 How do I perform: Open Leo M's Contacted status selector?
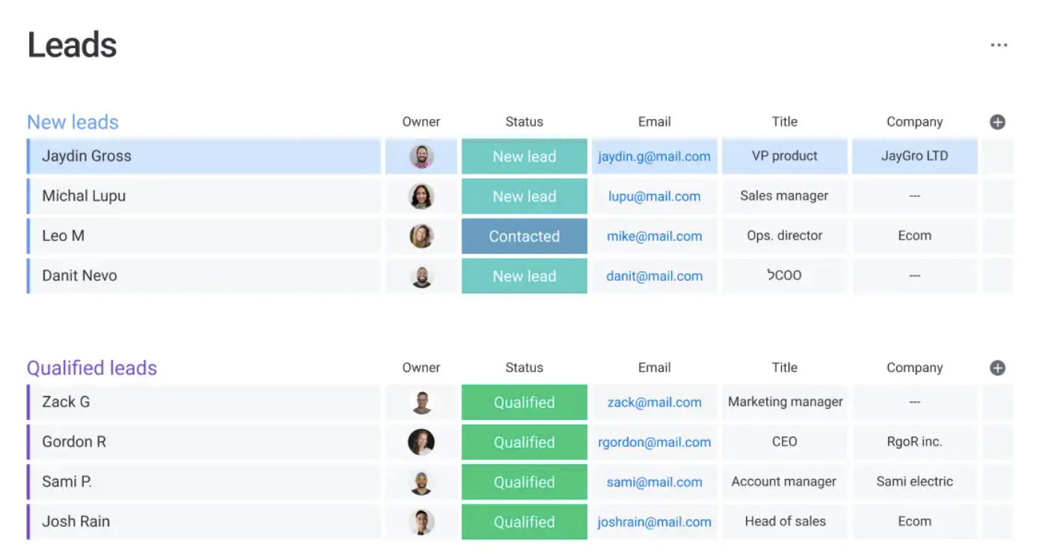coord(524,236)
